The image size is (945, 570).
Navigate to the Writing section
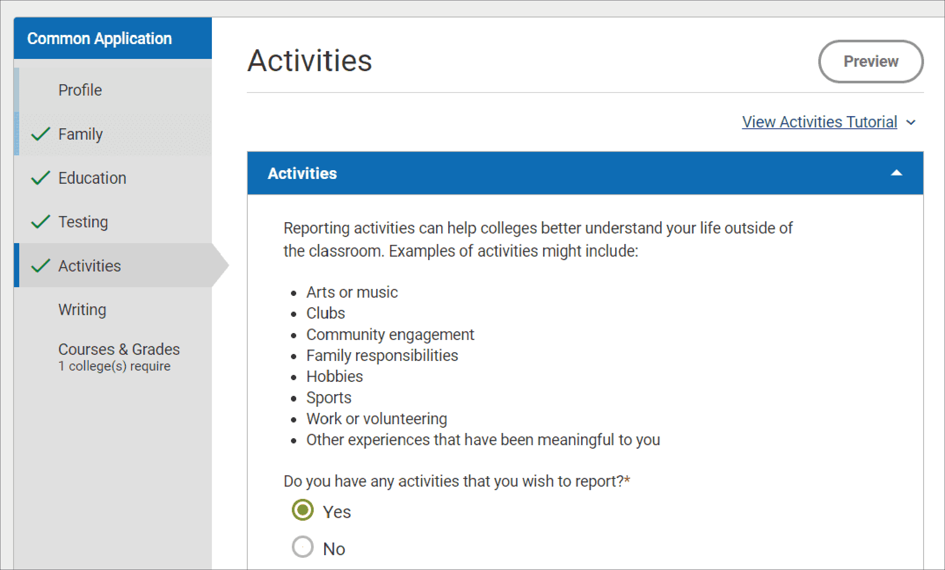[x=82, y=309]
